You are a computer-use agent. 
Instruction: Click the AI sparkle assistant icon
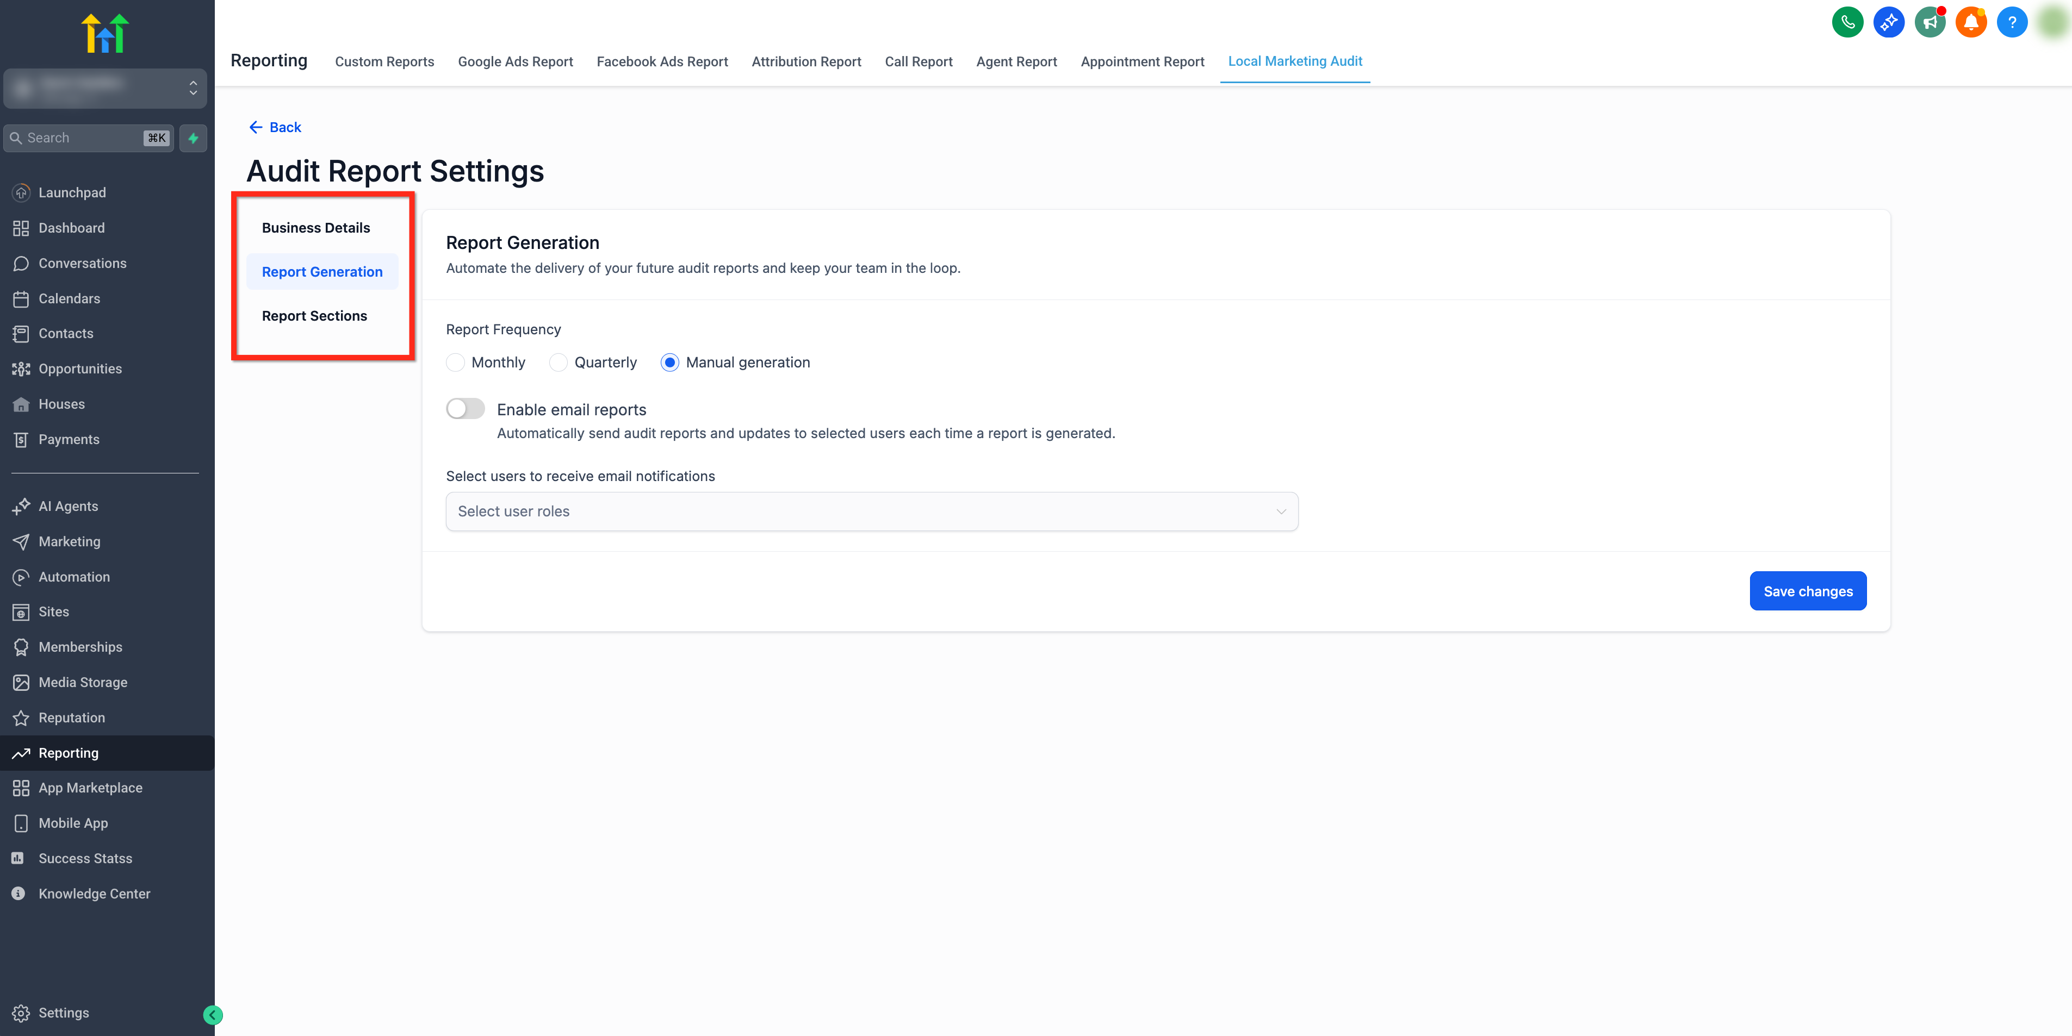[x=1888, y=22]
